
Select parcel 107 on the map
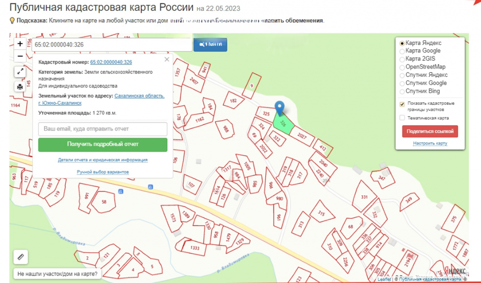click(x=192, y=185)
